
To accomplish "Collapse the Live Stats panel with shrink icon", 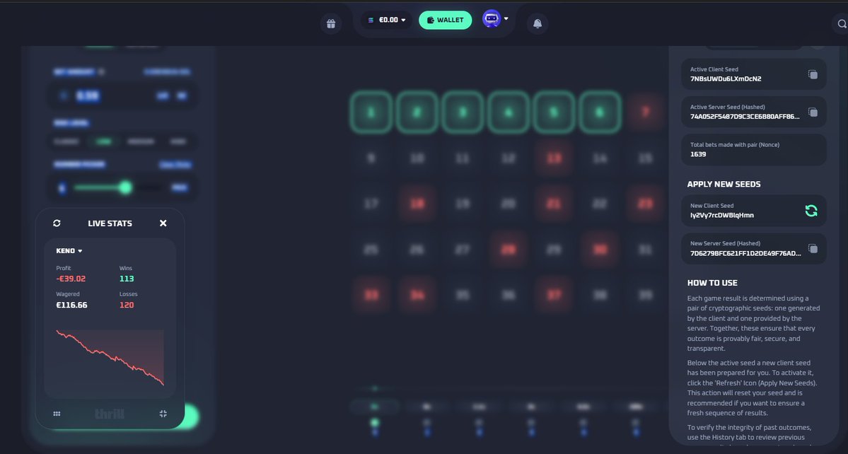I will (163, 414).
